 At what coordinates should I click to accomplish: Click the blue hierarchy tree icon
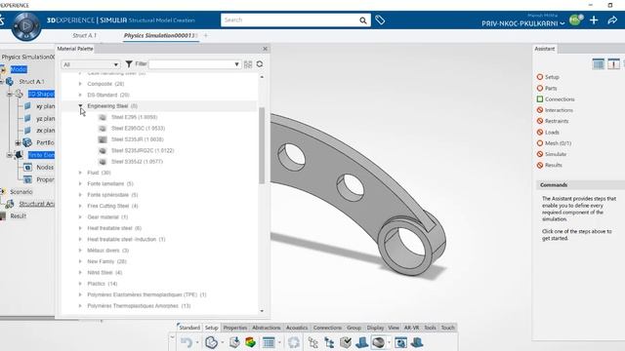pos(330,342)
